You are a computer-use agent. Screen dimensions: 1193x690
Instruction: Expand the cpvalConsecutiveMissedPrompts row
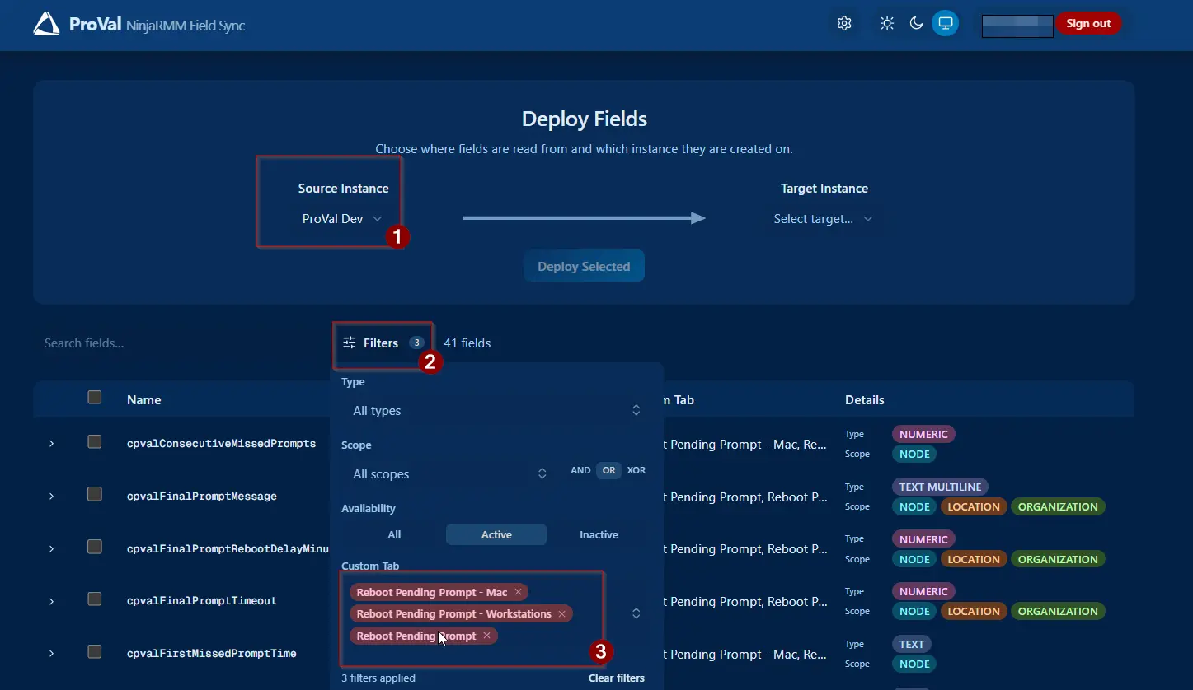(51, 444)
